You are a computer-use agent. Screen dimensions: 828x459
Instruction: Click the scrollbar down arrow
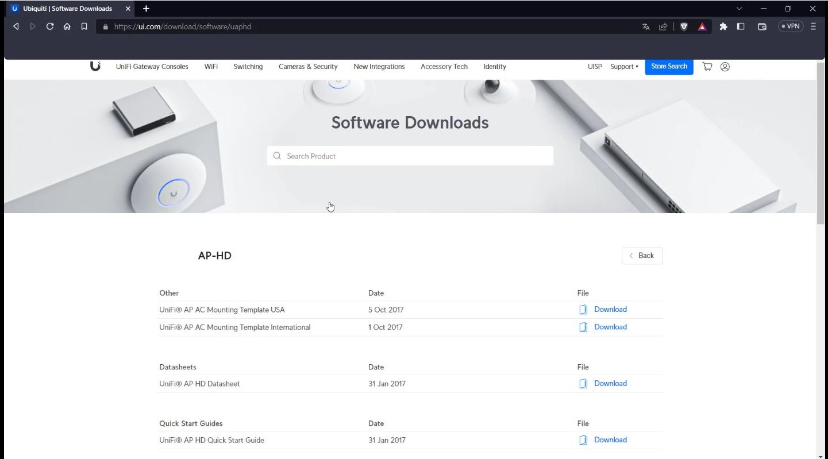tap(821, 456)
